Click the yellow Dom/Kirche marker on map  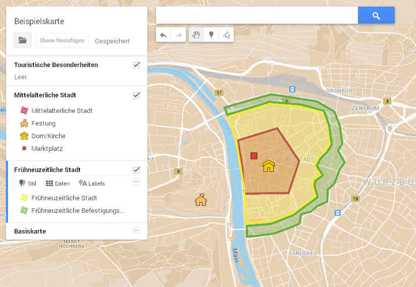pyautogui.click(x=268, y=166)
